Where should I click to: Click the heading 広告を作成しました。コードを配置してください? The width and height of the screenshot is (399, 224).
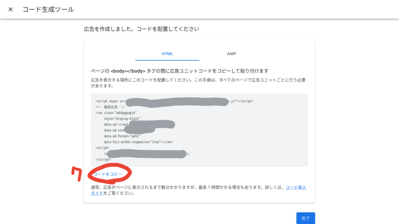(x=141, y=29)
